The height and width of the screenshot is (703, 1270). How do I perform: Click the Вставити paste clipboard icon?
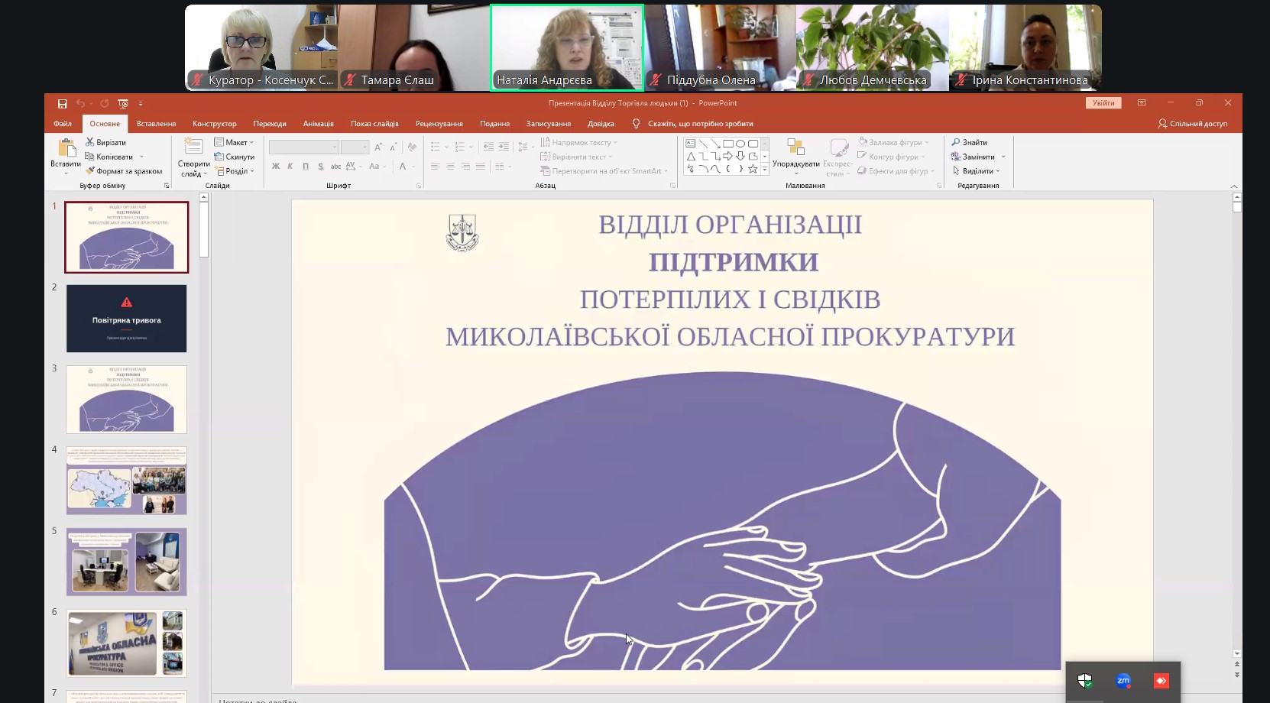(x=66, y=147)
